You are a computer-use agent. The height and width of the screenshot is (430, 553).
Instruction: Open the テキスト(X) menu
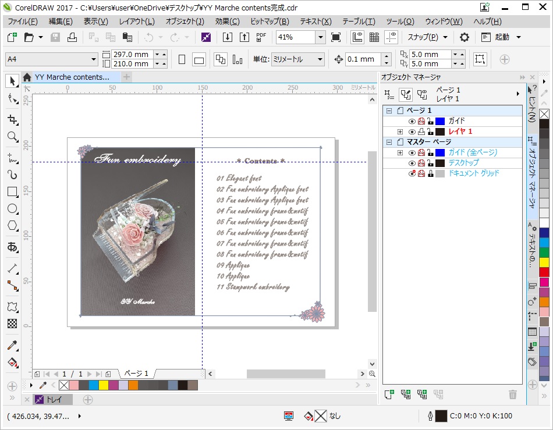[x=316, y=22]
